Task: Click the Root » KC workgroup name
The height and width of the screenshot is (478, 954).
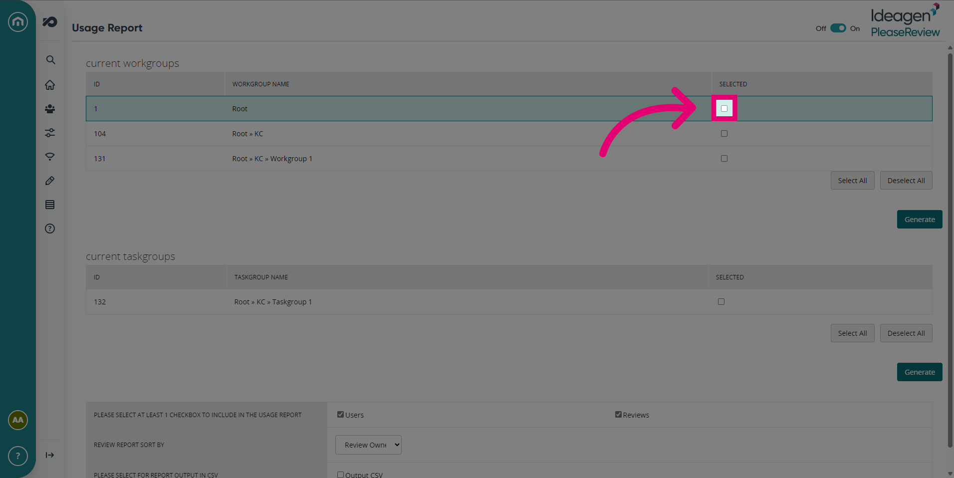Action: tap(247, 134)
